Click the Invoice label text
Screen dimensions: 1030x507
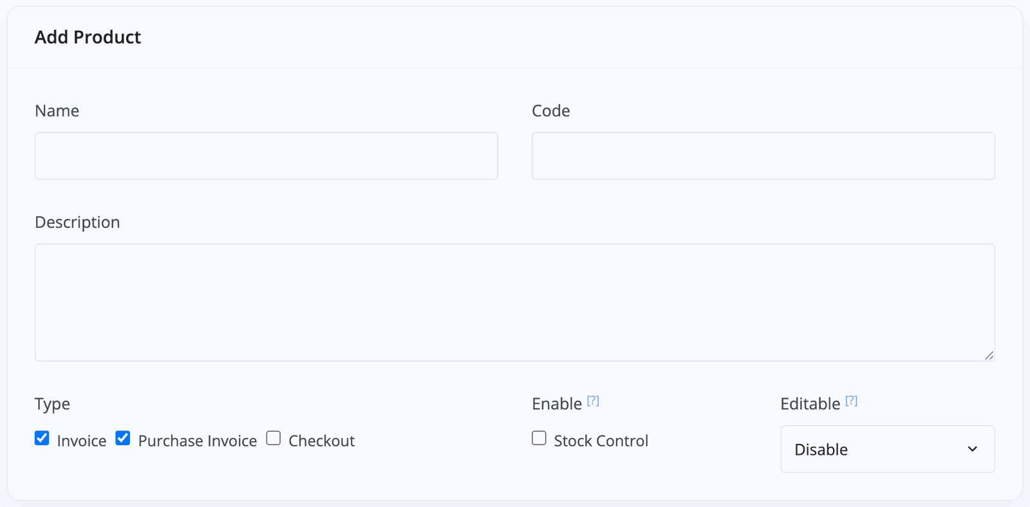pos(82,441)
